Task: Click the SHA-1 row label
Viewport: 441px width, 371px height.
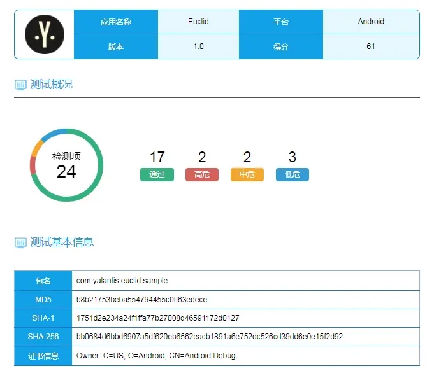Action: point(43,318)
